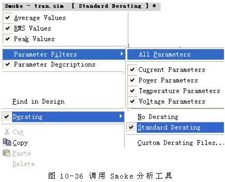Toggle the RMS Values checkmark
This screenshot has height=182, width=225.
coord(7,28)
